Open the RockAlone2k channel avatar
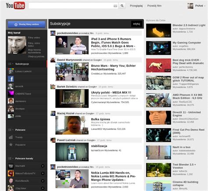The width and height of the screenshot is (208, 191). [11, 181]
